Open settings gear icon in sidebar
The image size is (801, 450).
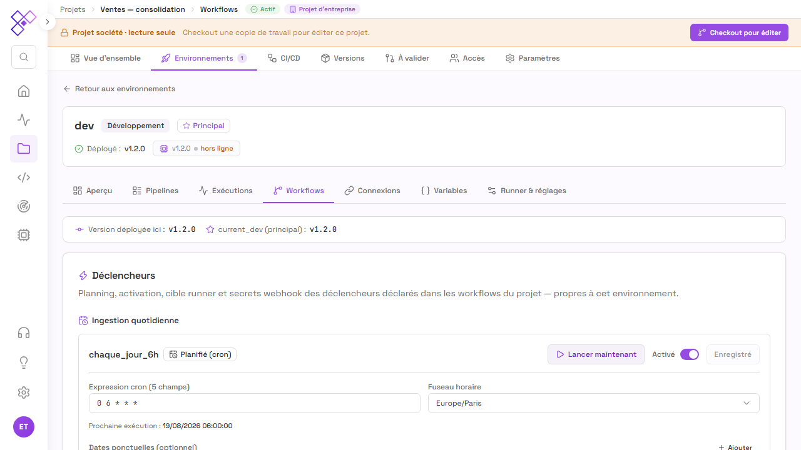point(24,392)
